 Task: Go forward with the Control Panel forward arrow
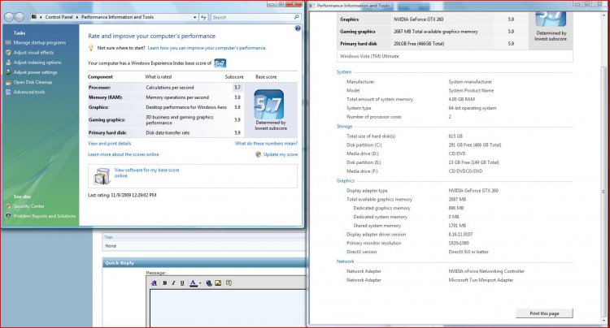pos(20,17)
